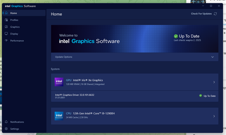Click the Home icon in sidebar
Image resolution: width=226 pixels, height=135 pixels.
click(6, 13)
